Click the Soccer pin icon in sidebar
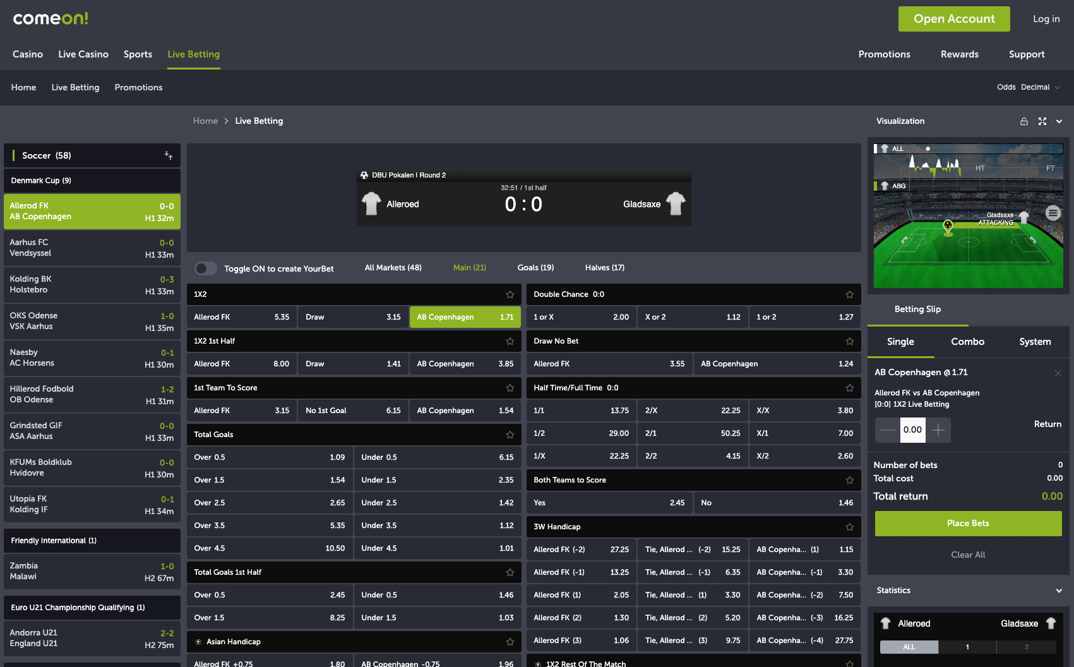Screen dimensions: 1074x667 point(168,155)
